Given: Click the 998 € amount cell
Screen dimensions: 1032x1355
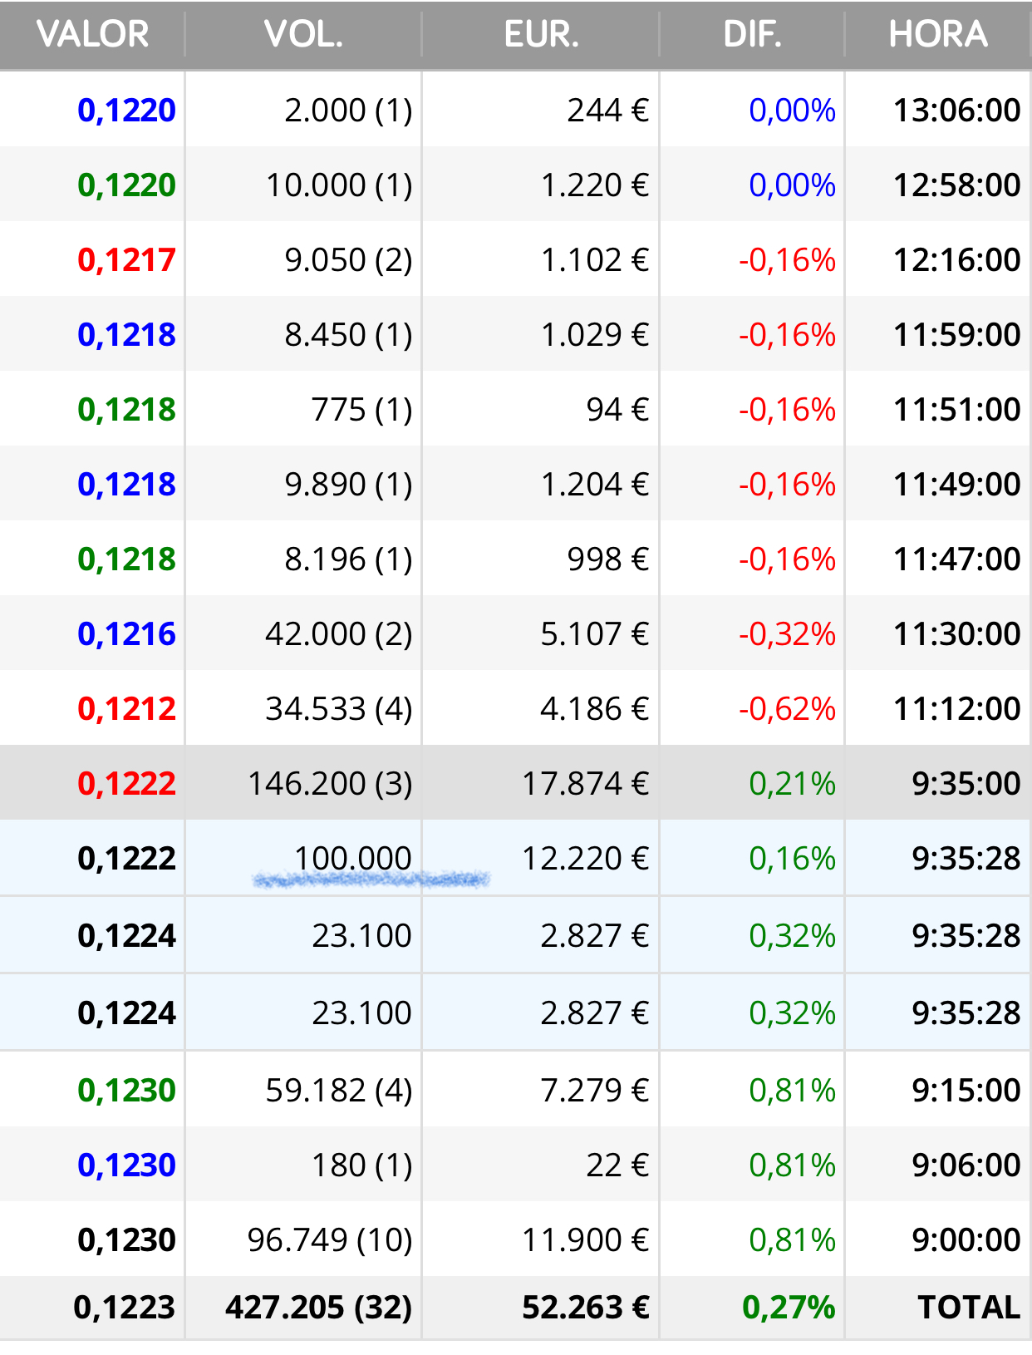Looking at the screenshot, I should (607, 559).
